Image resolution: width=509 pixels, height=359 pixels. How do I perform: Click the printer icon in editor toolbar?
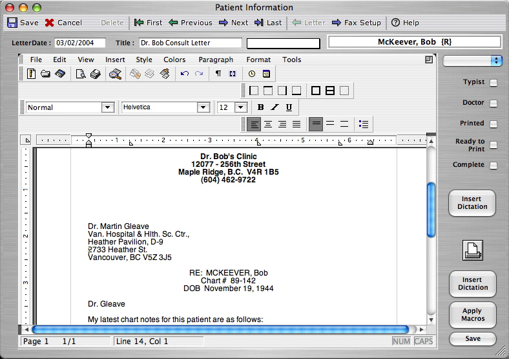(96, 74)
